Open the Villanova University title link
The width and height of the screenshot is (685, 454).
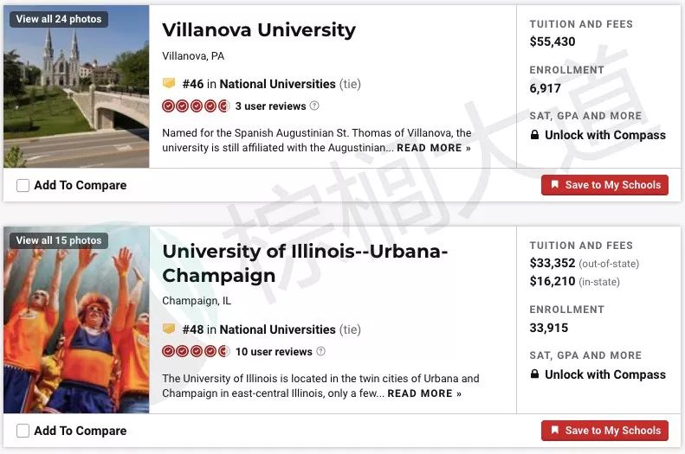point(259,30)
